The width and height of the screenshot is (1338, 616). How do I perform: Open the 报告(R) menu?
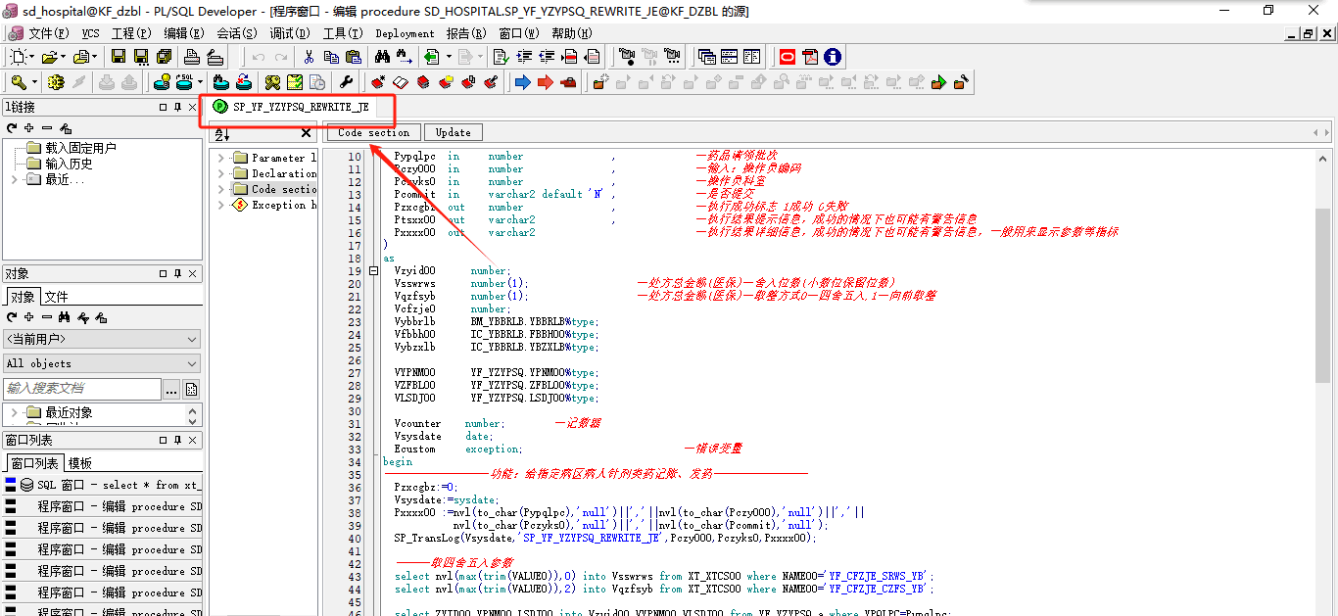click(465, 33)
